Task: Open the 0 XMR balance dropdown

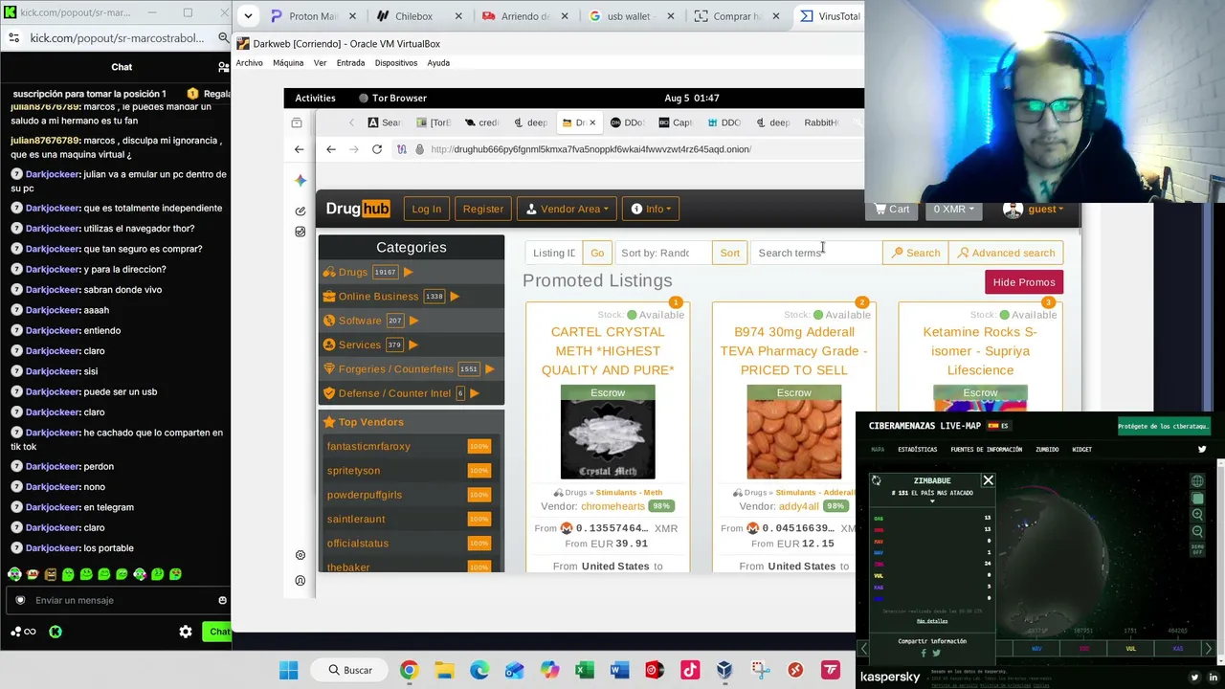Action: 953,209
